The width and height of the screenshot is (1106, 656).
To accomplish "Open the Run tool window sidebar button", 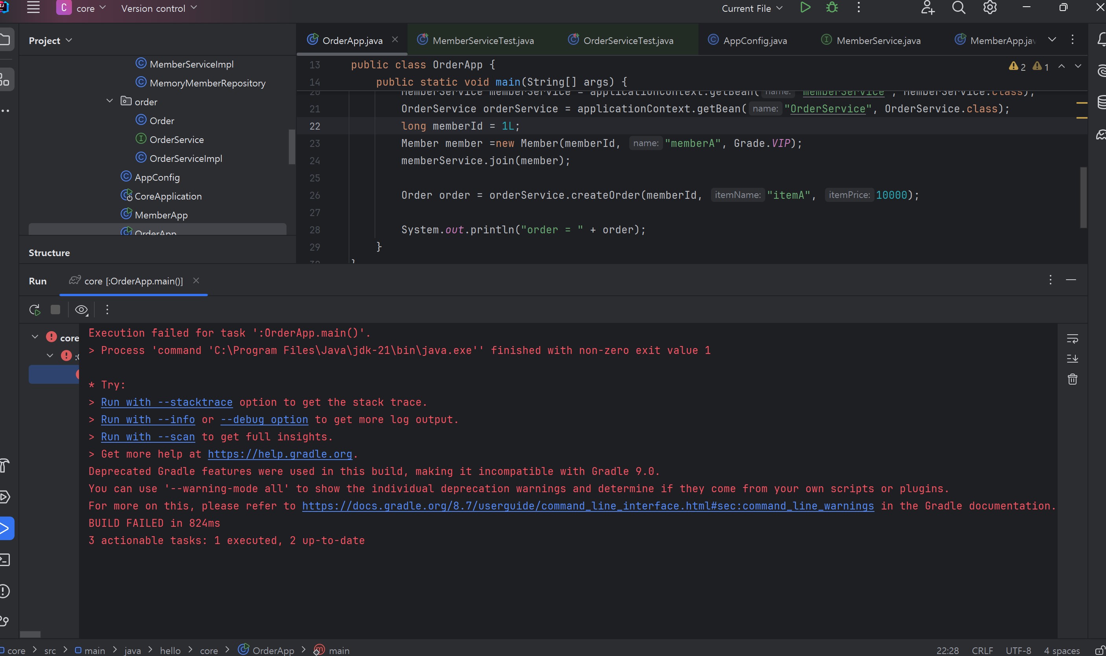I will click(x=6, y=528).
